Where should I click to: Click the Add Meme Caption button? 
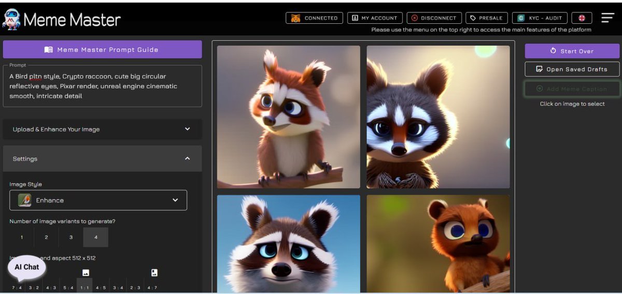click(x=572, y=89)
